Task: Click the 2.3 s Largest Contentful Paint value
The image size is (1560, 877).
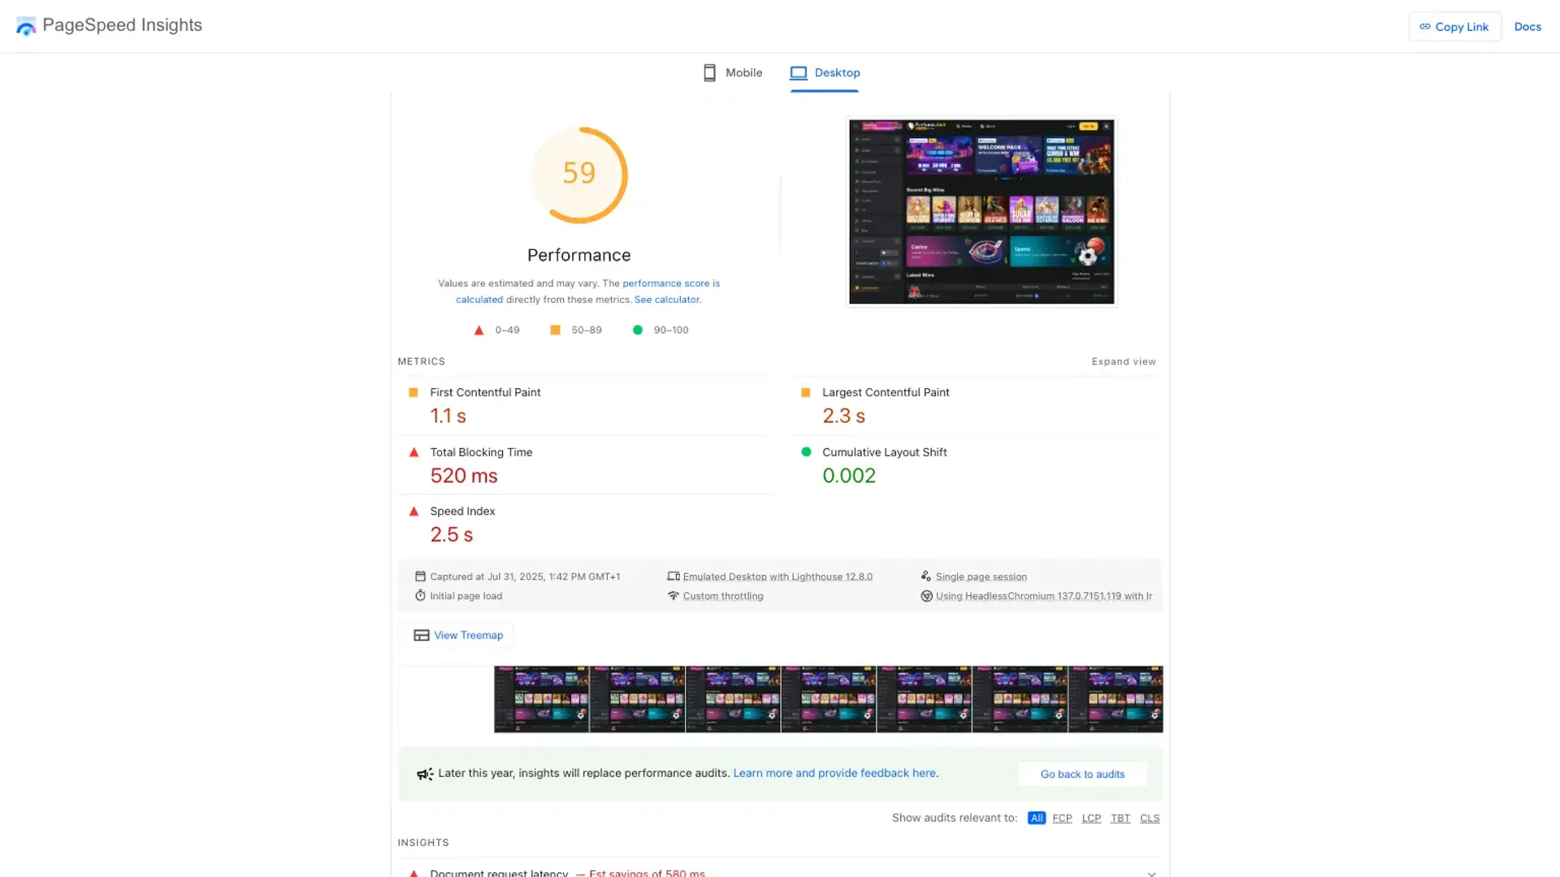Action: pyautogui.click(x=843, y=416)
